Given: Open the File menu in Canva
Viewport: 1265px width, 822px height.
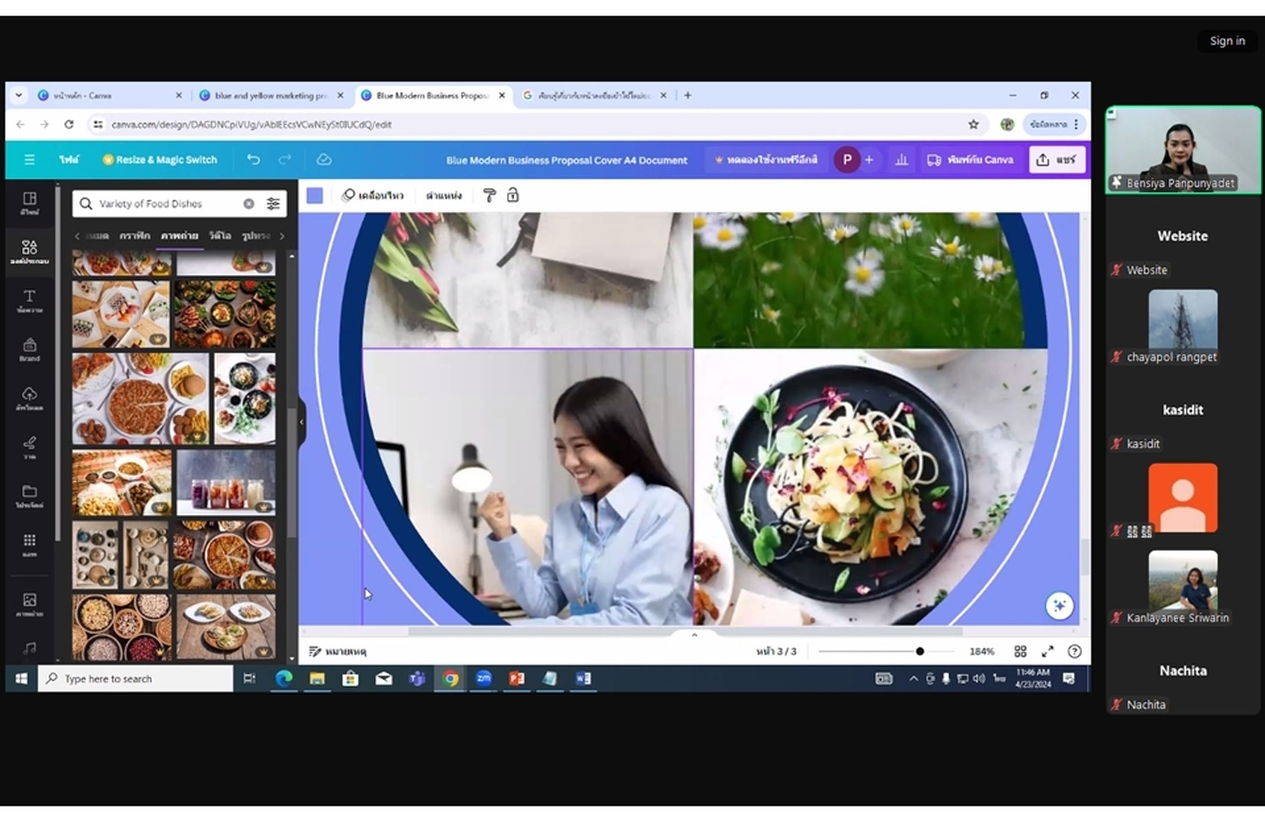Looking at the screenshot, I should coord(69,160).
